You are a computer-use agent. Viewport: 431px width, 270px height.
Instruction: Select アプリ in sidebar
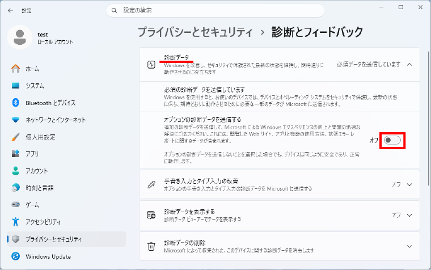[66, 154]
